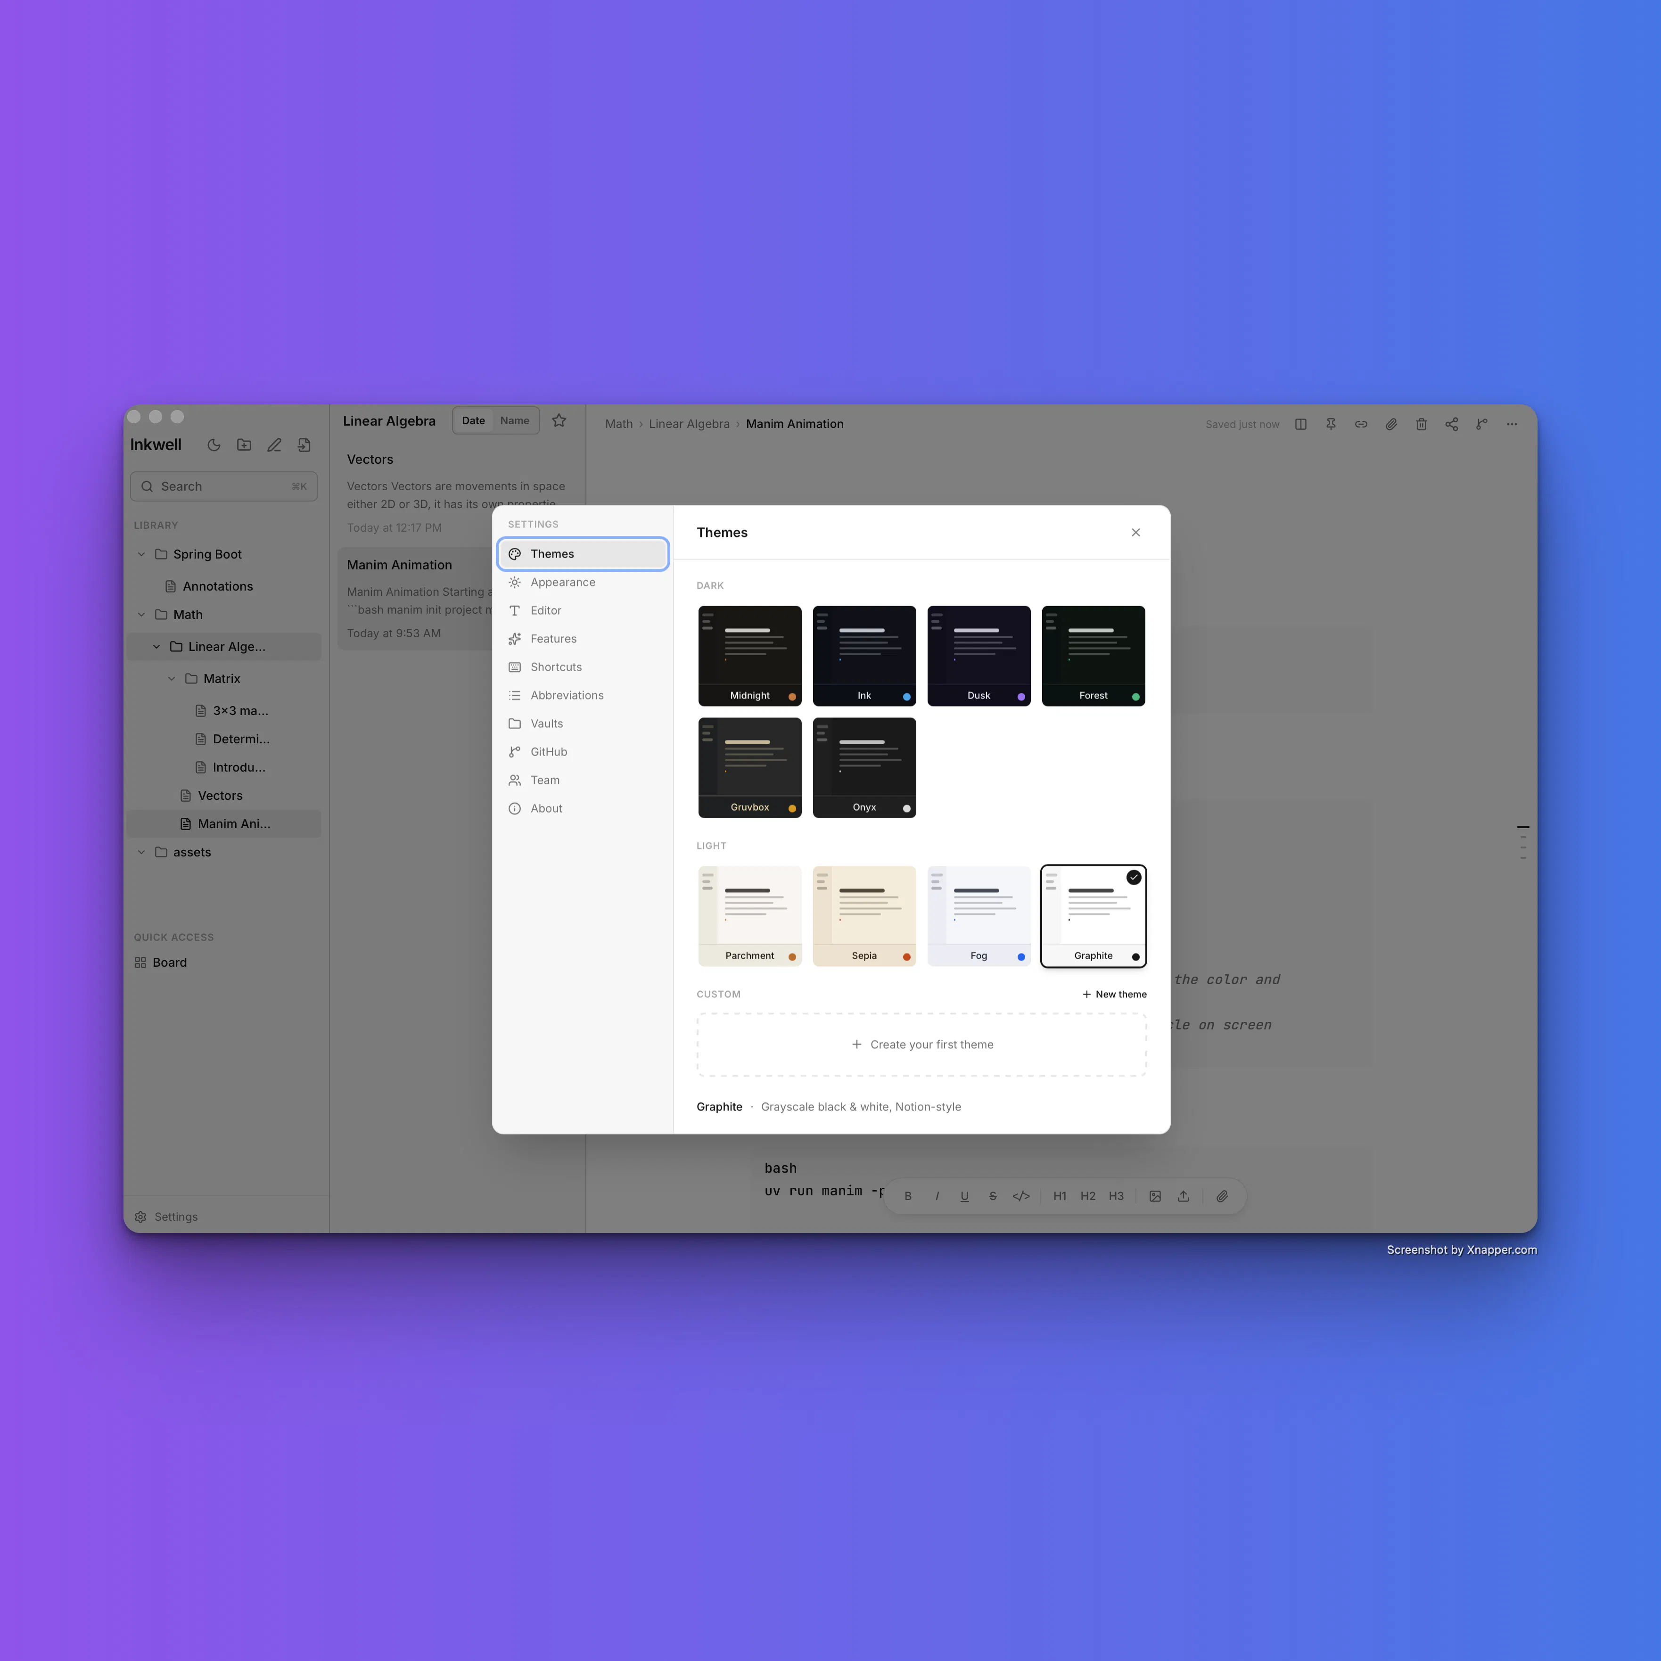Screen dimensions: 1661x1661
Task: Select the Midnight dark theme
Action: tap(750, 656)
